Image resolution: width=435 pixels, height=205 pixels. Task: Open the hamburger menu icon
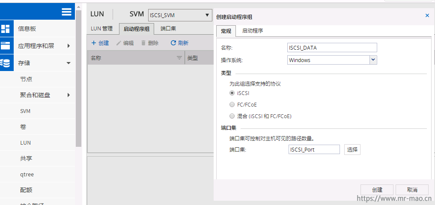67,12
